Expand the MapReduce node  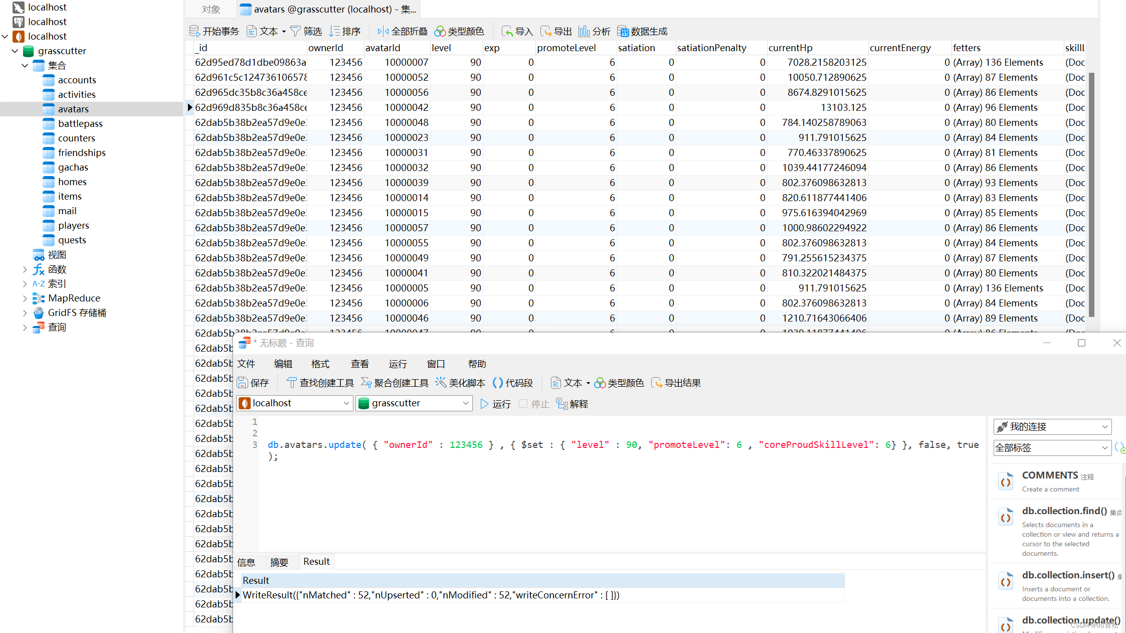click(25, 298)
